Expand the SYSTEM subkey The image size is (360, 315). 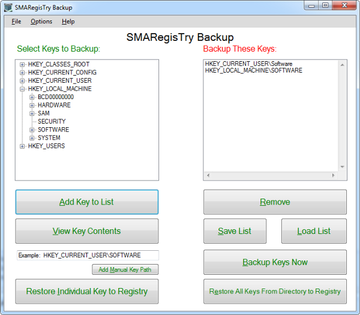pos(32,138)
